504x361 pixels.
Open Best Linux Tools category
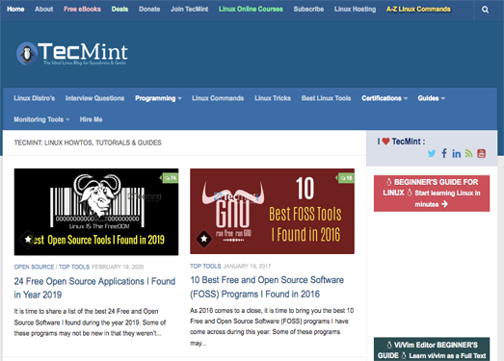coord(326,98)
